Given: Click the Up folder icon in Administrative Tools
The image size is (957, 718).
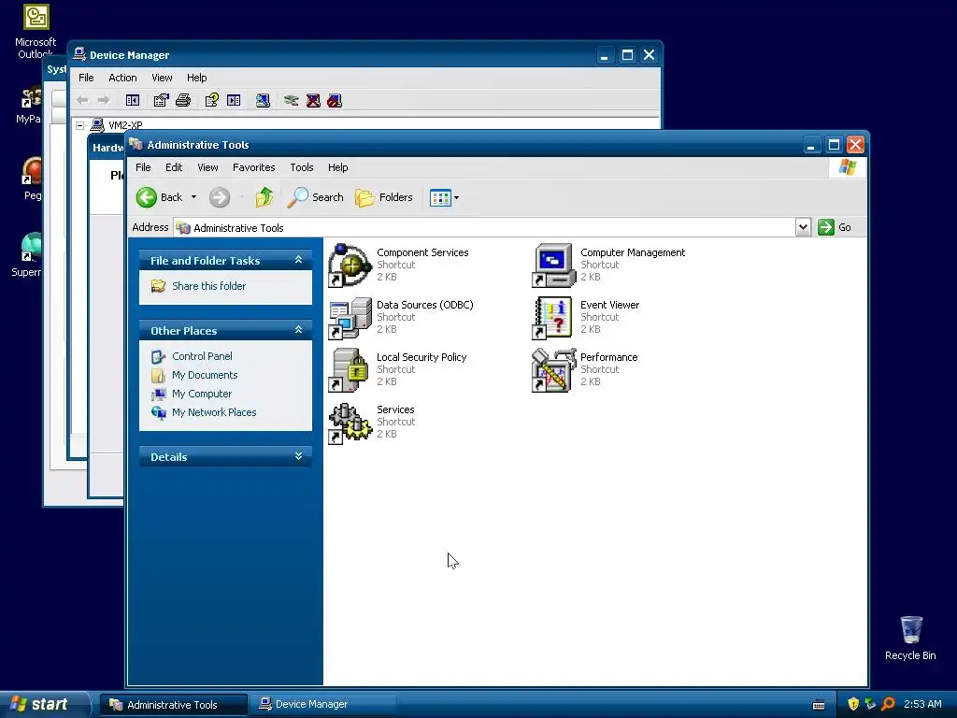Looking at the screenshot, I should point(264,197).
